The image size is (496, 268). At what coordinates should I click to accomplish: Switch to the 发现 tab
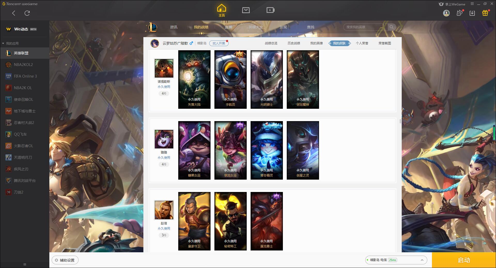283,27
